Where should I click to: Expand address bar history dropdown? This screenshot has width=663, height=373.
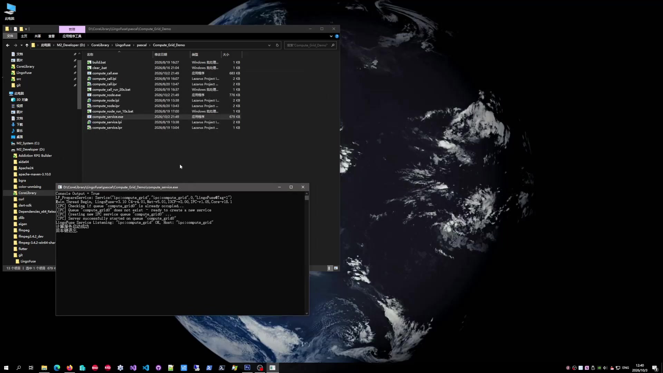[269, 45]
